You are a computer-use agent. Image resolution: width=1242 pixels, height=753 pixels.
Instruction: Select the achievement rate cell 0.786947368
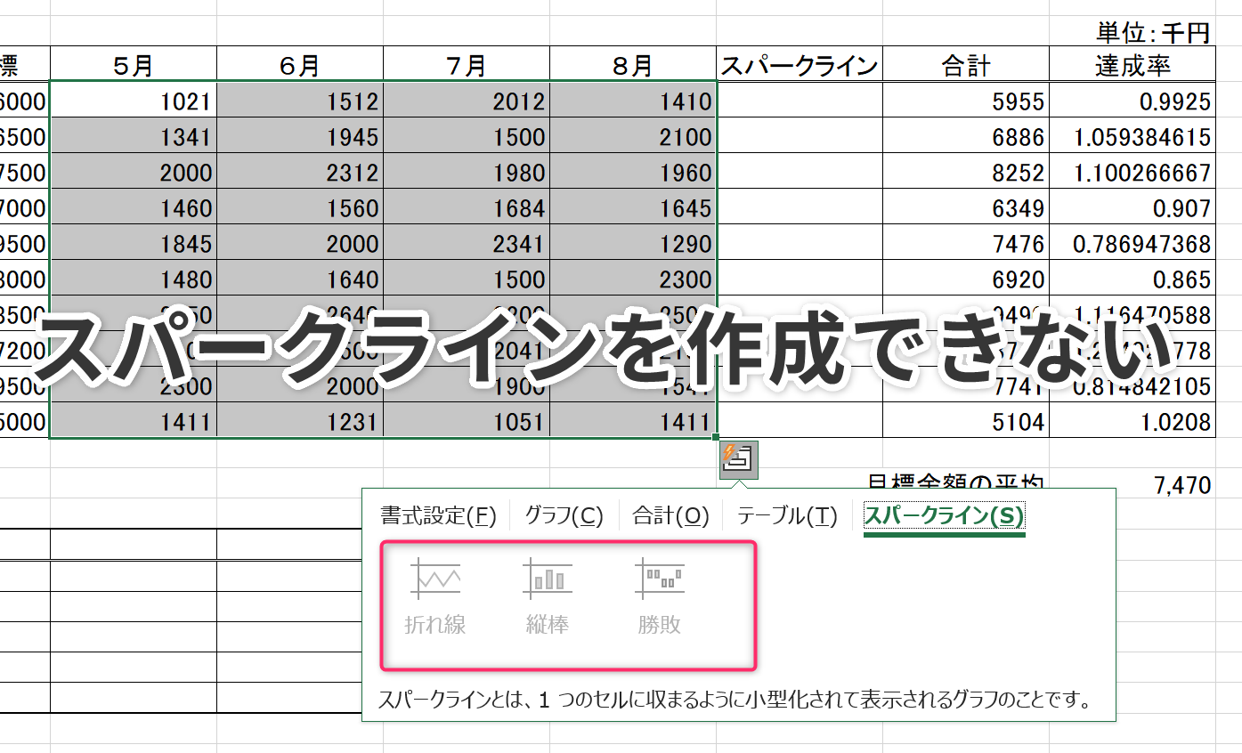[x=1132, y=242]
